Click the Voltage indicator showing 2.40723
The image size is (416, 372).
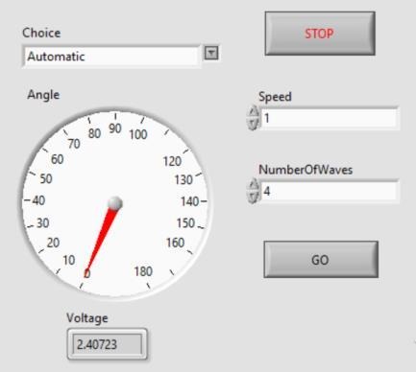click(108, 344)
